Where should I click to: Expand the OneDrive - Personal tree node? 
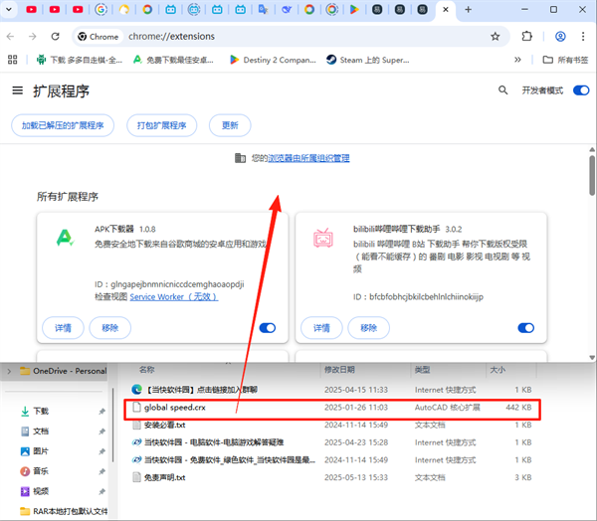[x=9, y=371]
